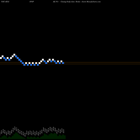
Task: Click the highest white Renko brick at the peak
Action: click(14, 55)
